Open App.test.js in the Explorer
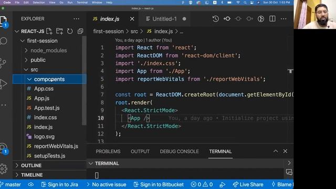 click(x=47, y=108)
